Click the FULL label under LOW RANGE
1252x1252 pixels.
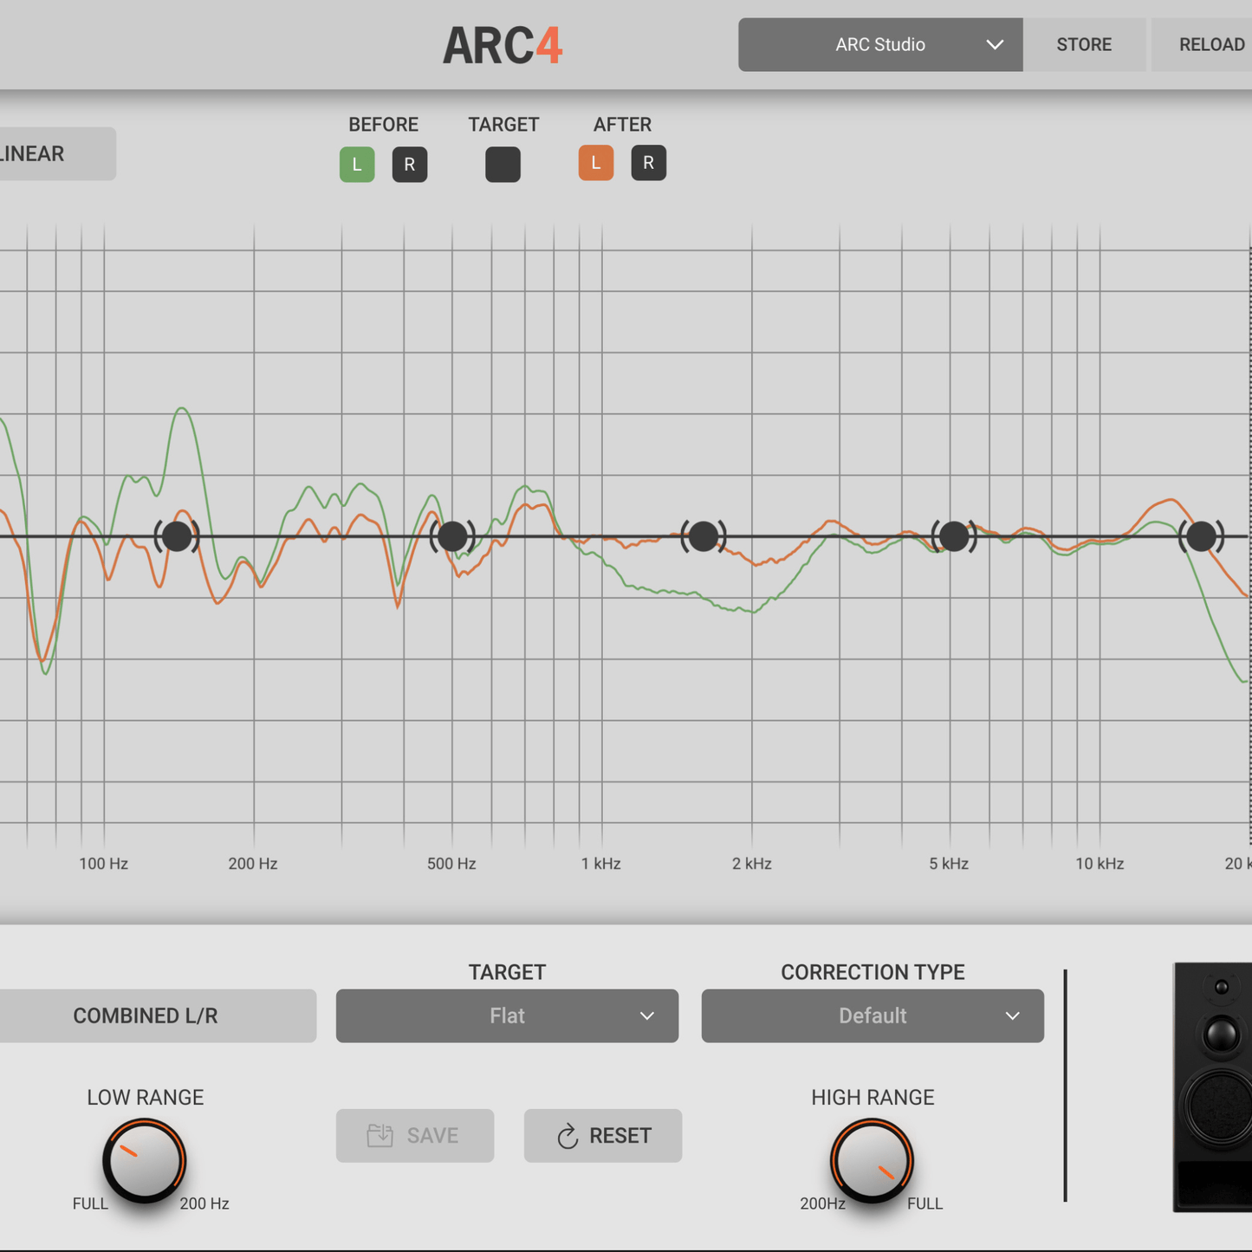pos(90,1203)
